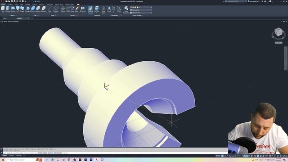
Task: Open the No Filter selection tool
Action: point(97,9)
